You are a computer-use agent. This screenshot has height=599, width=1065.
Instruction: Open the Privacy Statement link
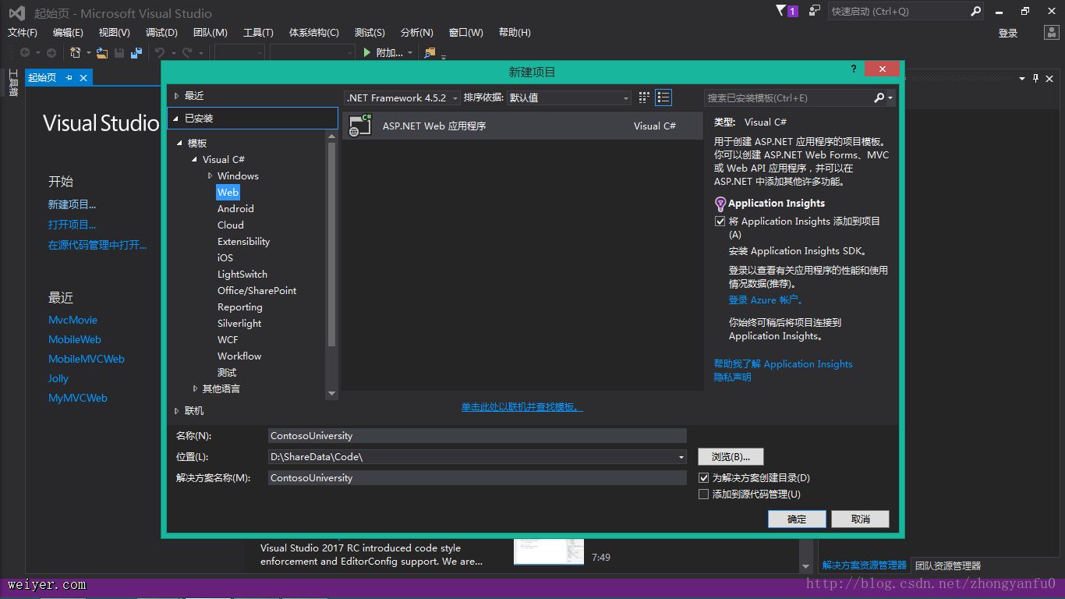coord(733,377)
